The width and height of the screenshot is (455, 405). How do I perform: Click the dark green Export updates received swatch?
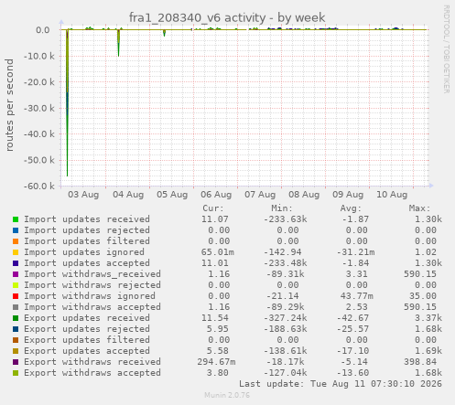[x=16, y=318]
